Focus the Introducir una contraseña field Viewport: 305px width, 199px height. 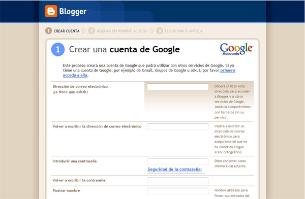point(178,161)
